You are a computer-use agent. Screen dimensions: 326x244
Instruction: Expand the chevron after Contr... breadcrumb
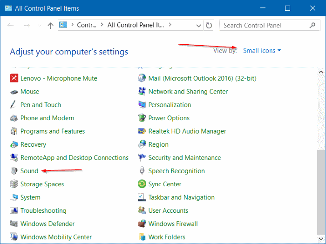click(x=102, y=25)
